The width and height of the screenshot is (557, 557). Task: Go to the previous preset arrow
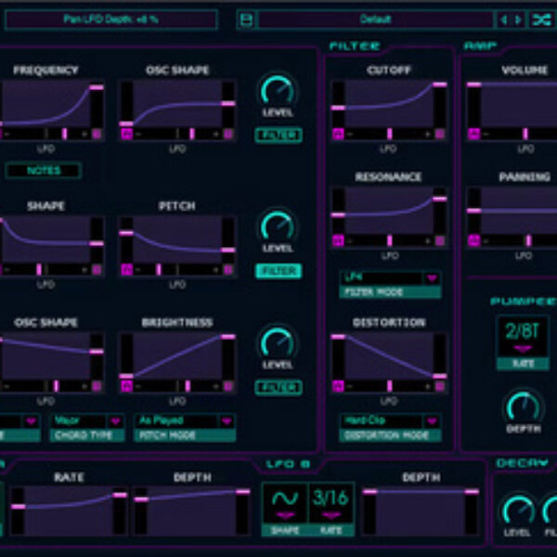504,19
